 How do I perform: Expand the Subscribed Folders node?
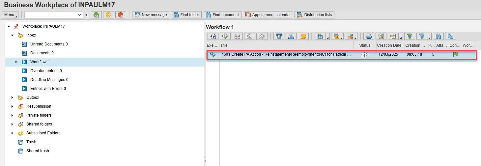pos(13,133)
